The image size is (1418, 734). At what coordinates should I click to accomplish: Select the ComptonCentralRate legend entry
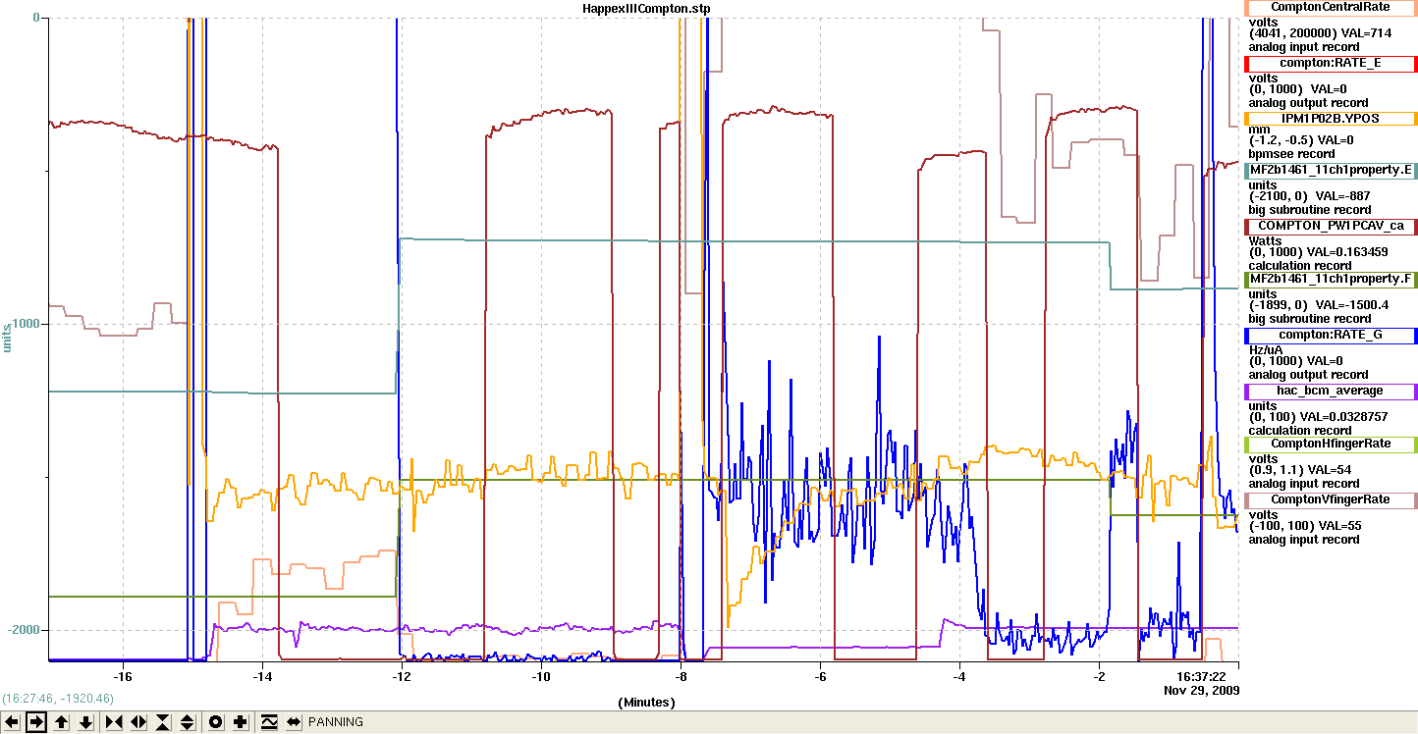point(1331,8)
